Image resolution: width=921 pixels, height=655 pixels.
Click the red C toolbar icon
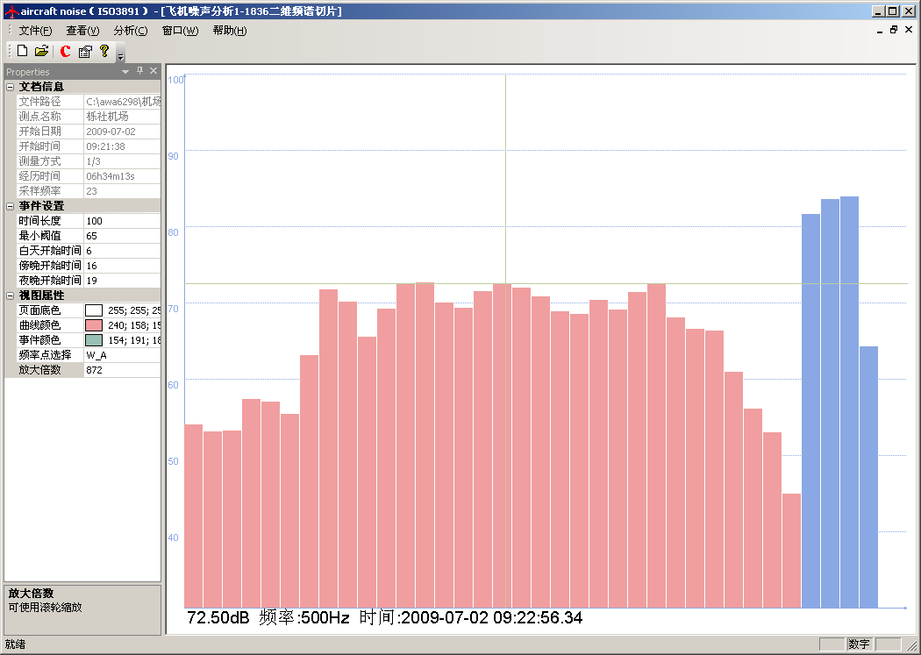(65, 52)
